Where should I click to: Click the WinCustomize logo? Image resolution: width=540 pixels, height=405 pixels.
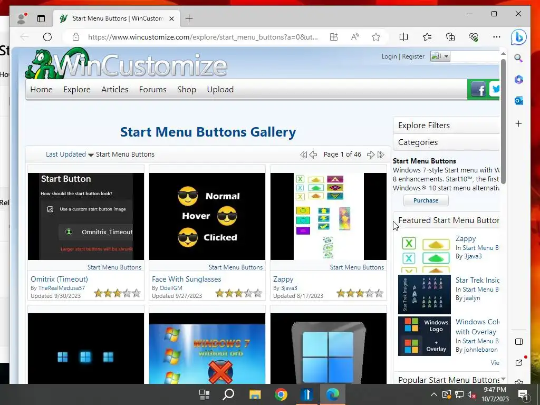click(x=126, y=63)
